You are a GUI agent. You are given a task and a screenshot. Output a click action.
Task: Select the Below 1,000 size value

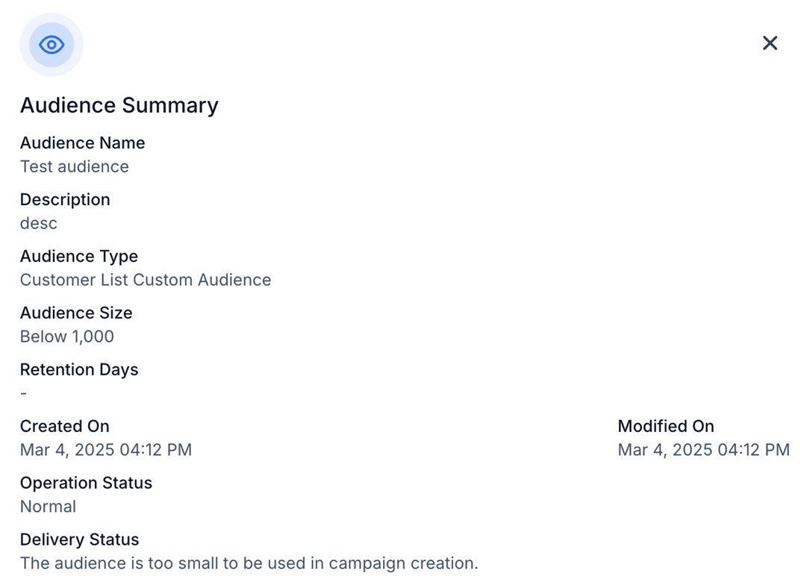click(67, 337)
